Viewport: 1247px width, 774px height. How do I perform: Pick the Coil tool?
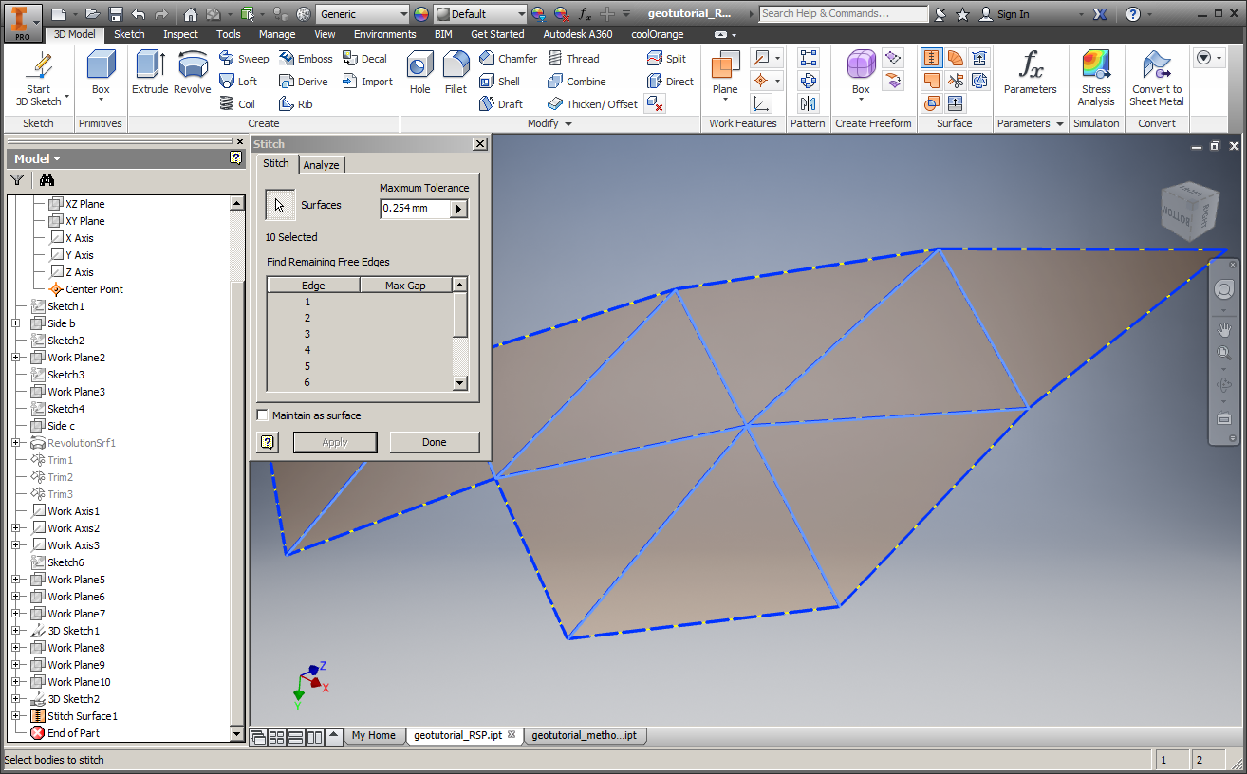(x=237, y=104)
